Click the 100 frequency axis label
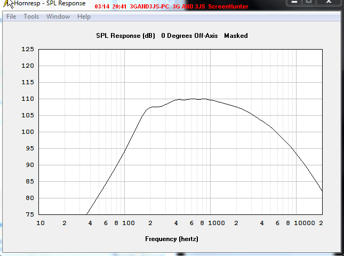344x256 pixels. 129,223
